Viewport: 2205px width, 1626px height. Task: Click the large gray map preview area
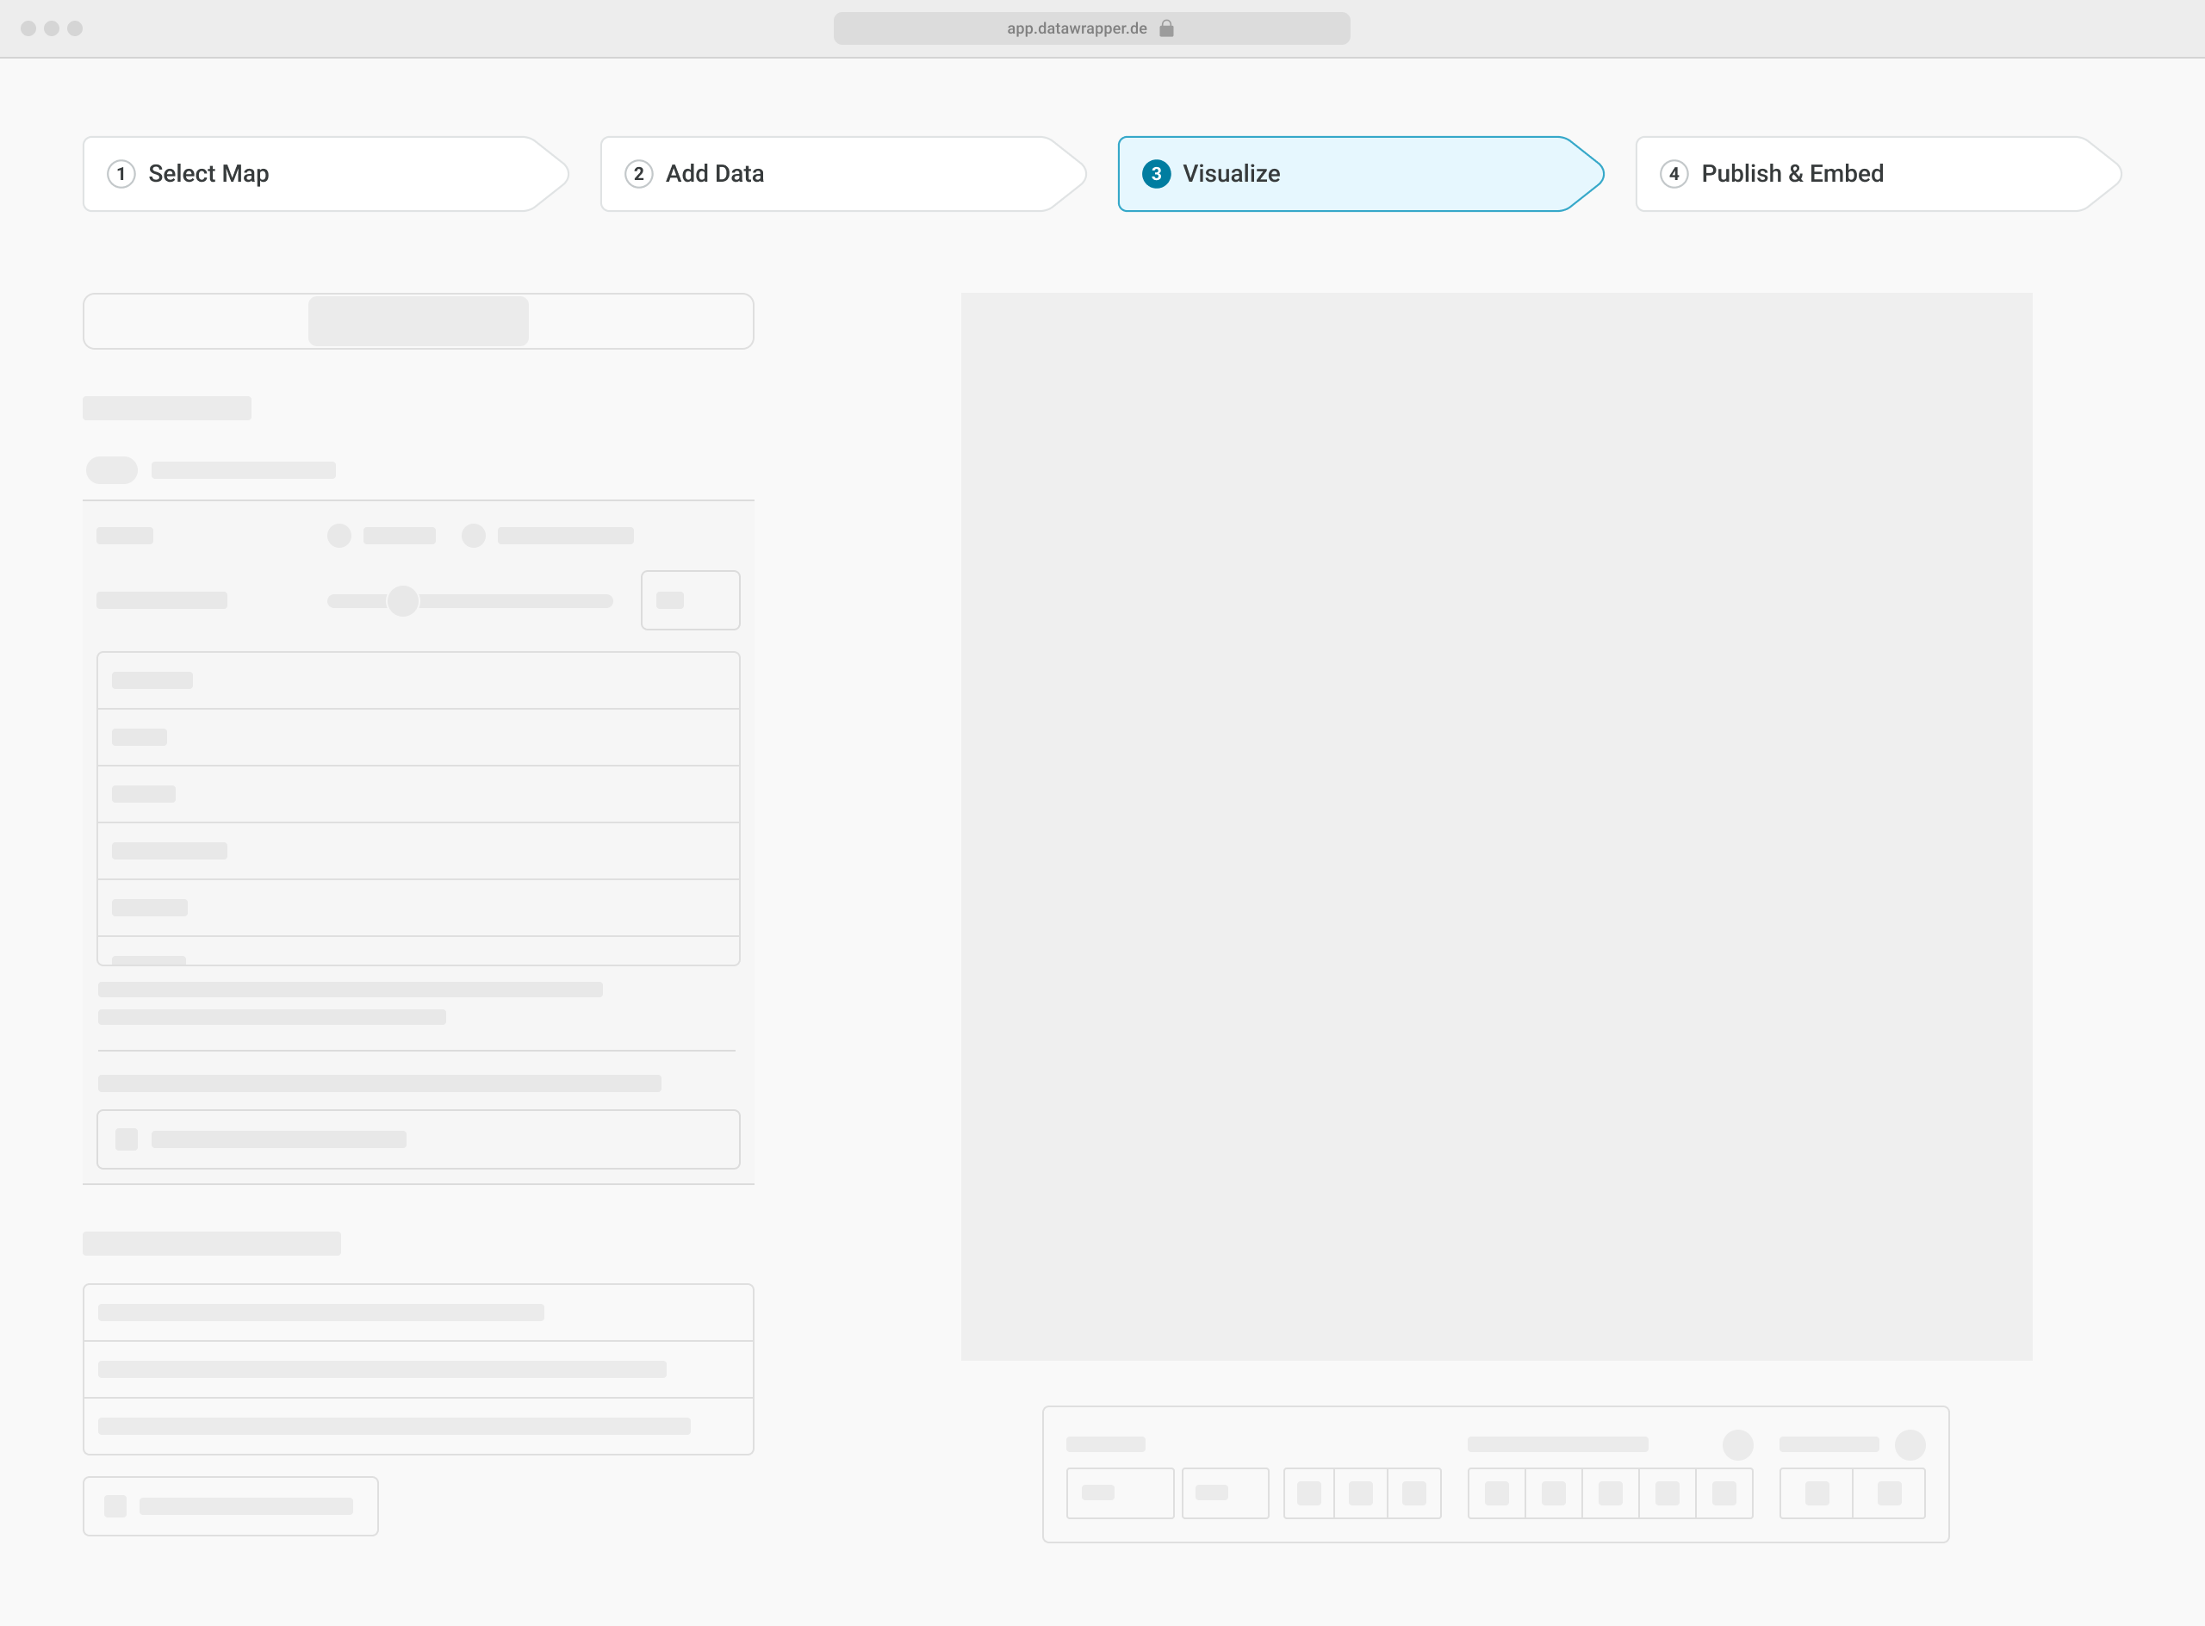tap(1496, 827)
